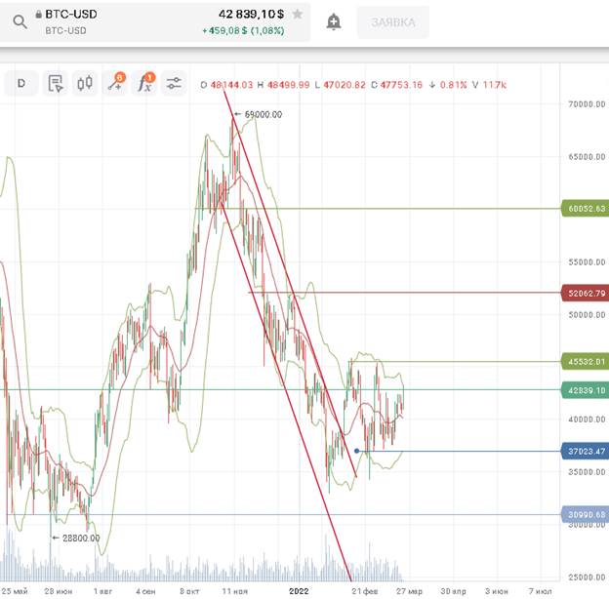Viewport: 609px width, 599px height.
Task: Change chart type candlestick icon
Action: 85,83
